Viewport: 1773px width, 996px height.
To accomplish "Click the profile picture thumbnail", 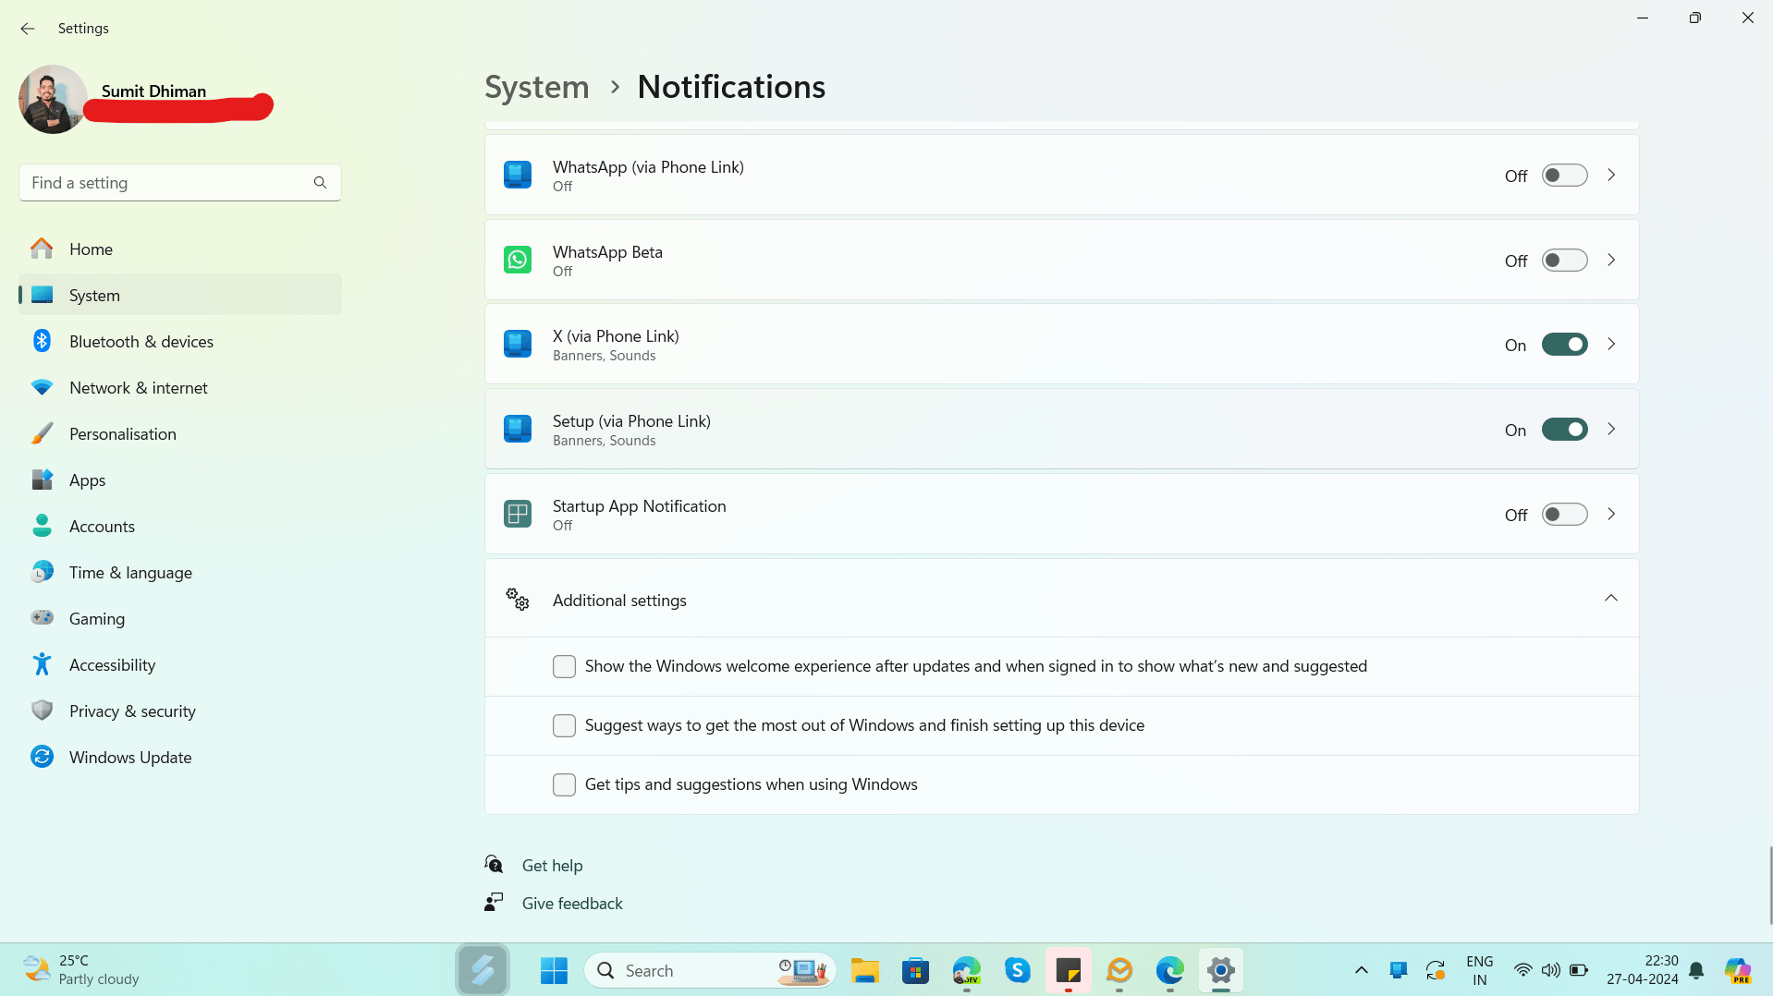I will click(x=53, y=99).
